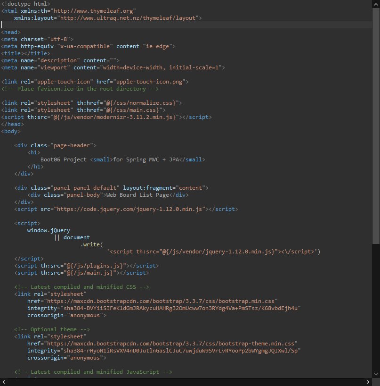Click the layout:fragment="content" attribute
This screenshot has height=386, width=380.
[x=164, y=188]
